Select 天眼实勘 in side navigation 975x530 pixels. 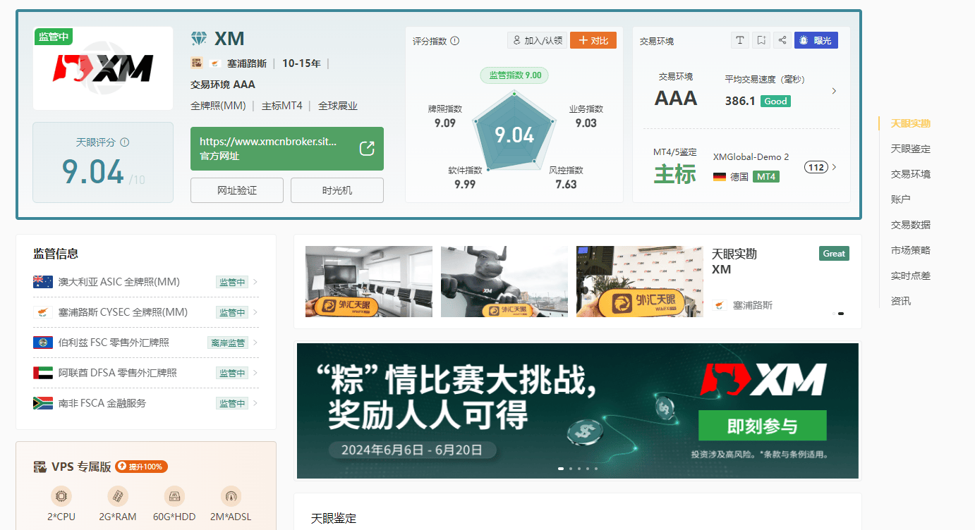[911, 123]
